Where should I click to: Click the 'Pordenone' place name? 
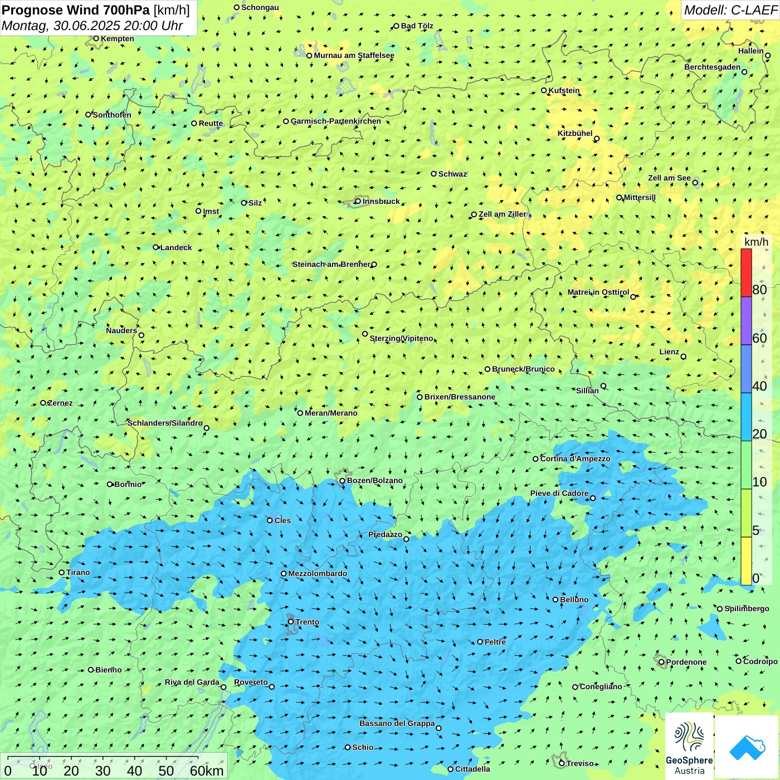686,662
